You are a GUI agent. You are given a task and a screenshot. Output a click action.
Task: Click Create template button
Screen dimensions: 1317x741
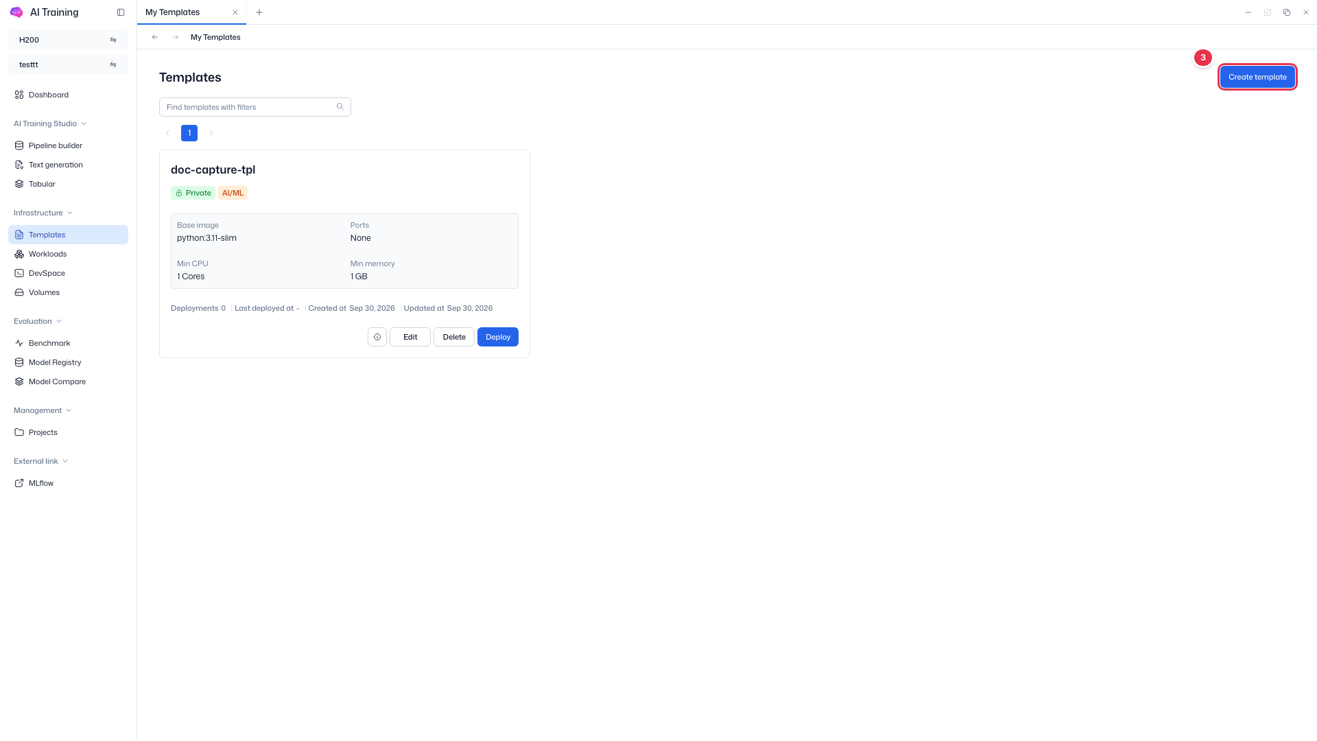[1257, 77]
